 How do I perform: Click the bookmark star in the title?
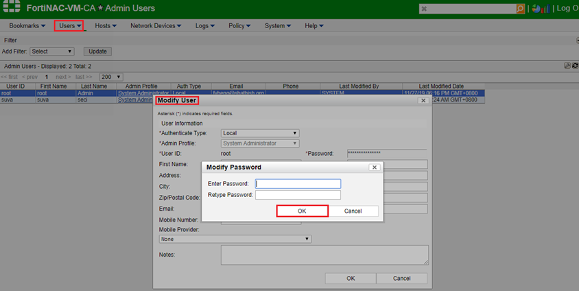(100, 8)
